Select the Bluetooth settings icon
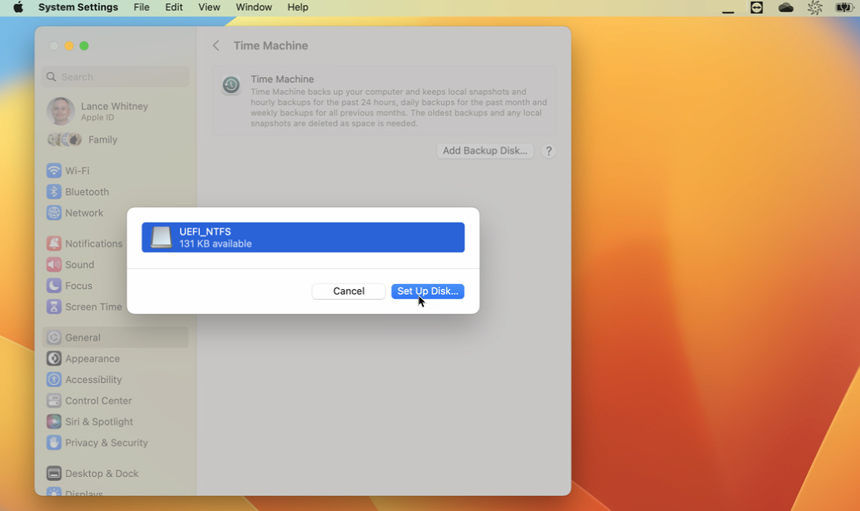Screen dimensions: 860x511 click(54, 192)
